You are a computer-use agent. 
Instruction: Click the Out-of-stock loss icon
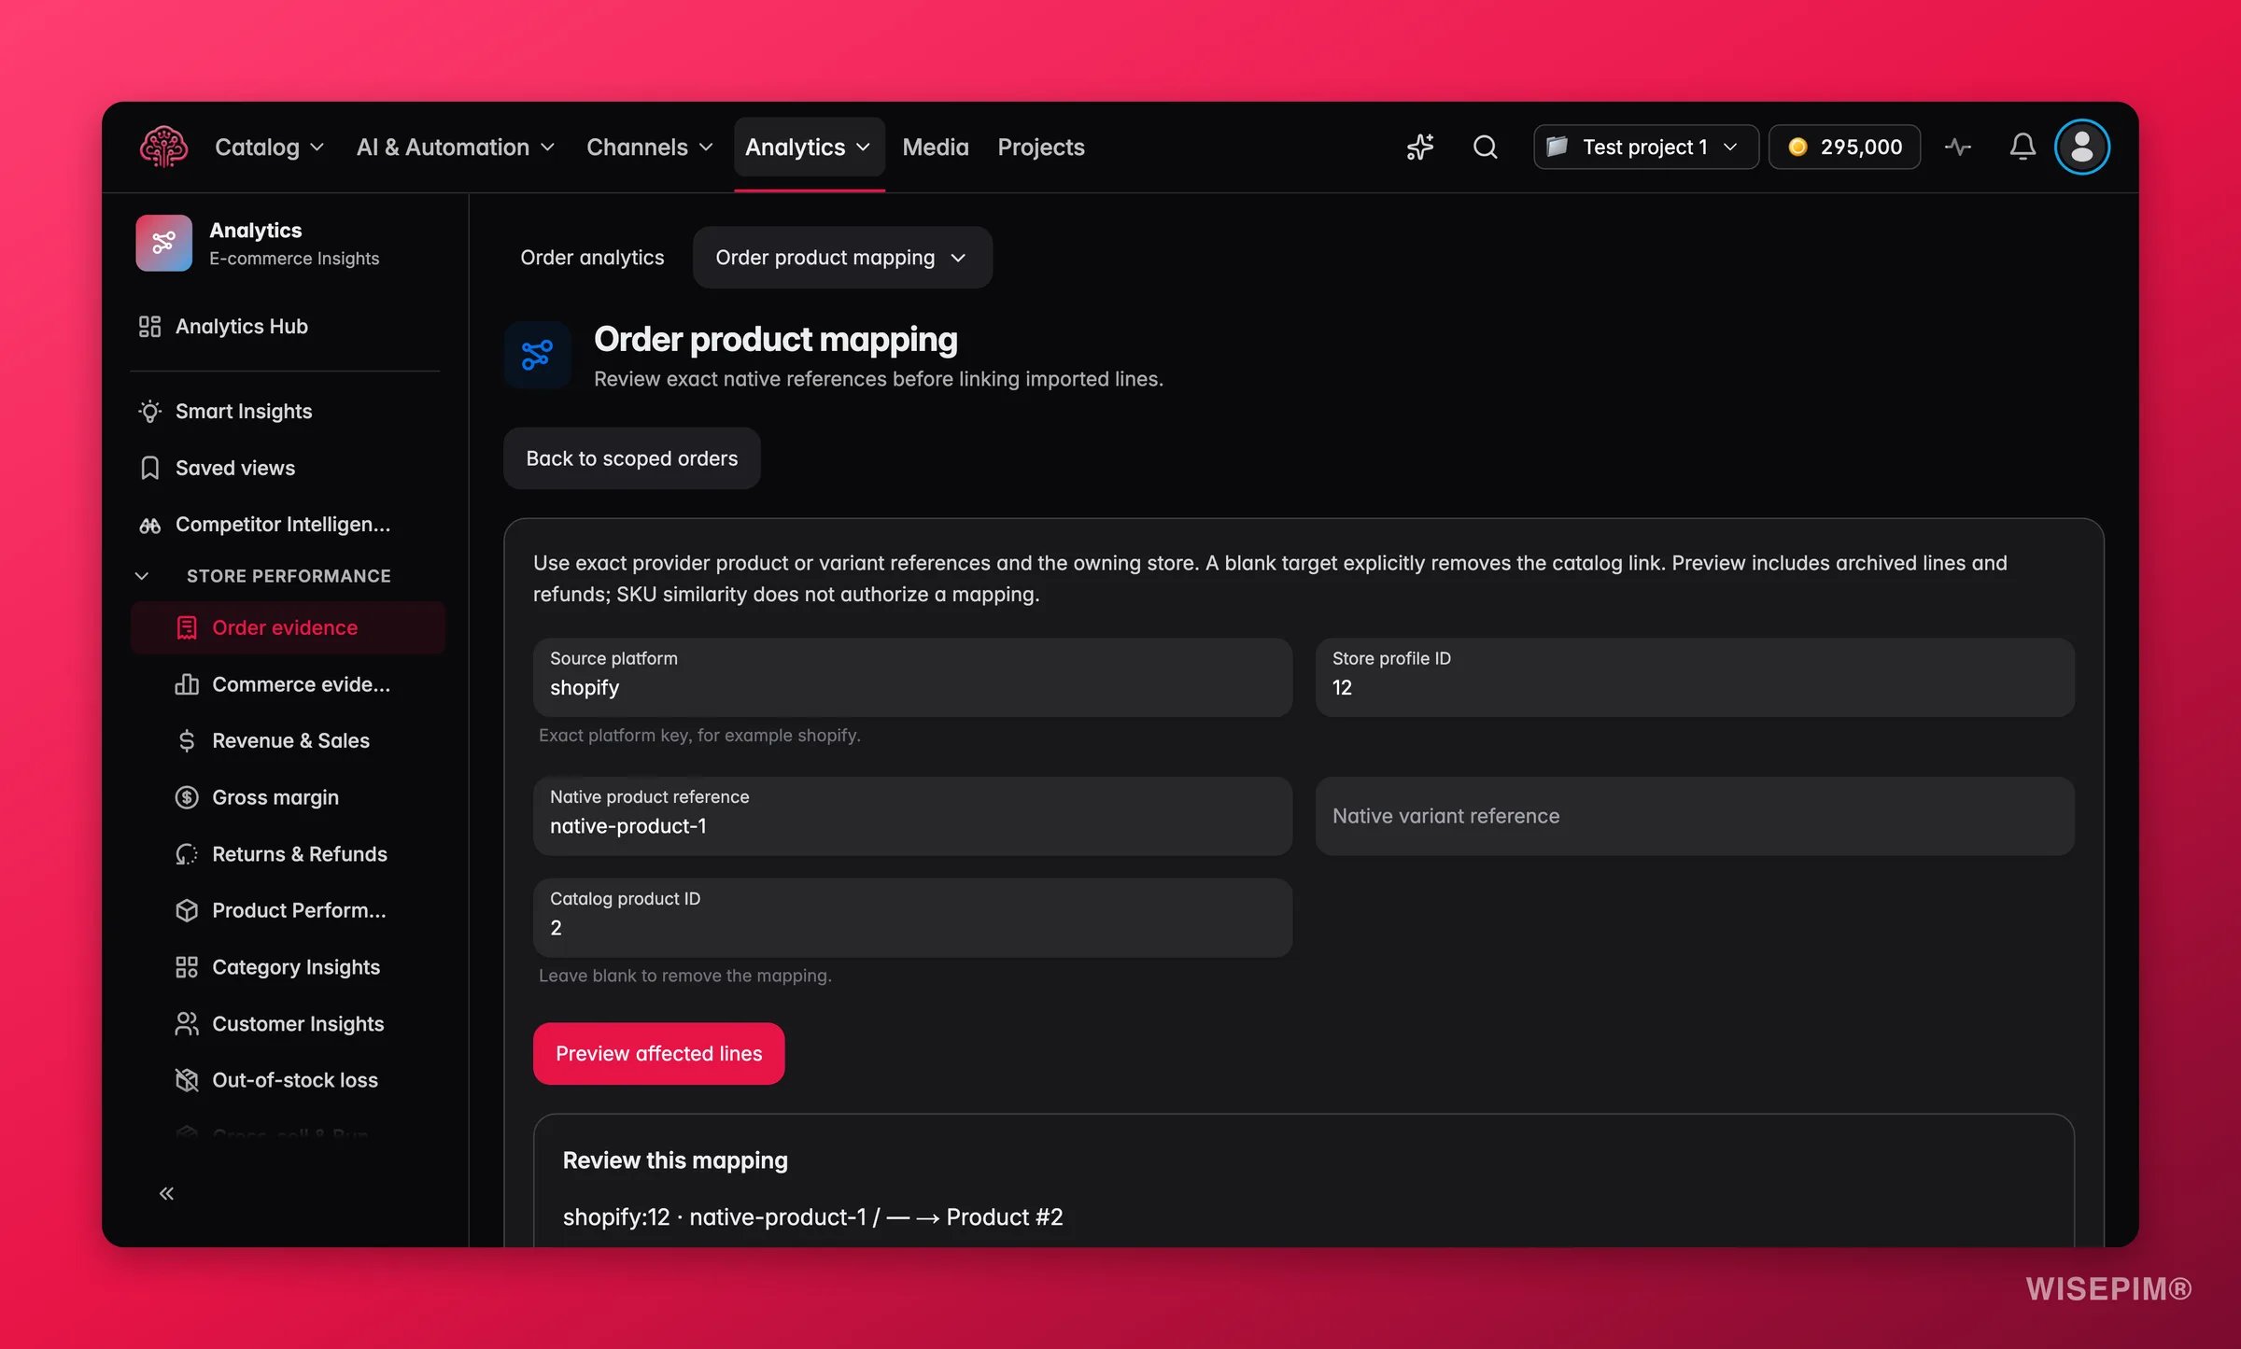coord(187,1080)
